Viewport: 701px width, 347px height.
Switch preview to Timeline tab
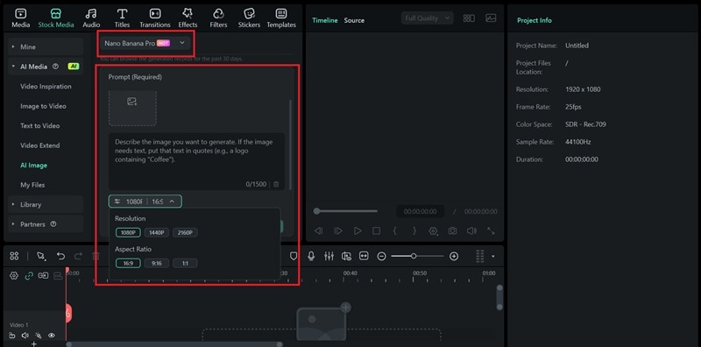tap(324, 20)
